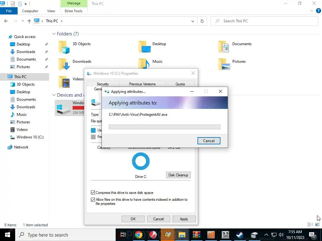Select Windows 10 (C:) in the navigation pane
Viewport: 322px width, 241px height.
click(x=30, y=137)
